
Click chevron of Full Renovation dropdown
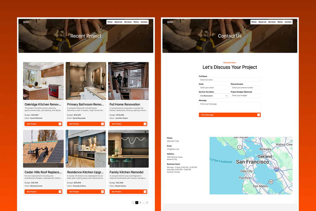tap(226, 96)
